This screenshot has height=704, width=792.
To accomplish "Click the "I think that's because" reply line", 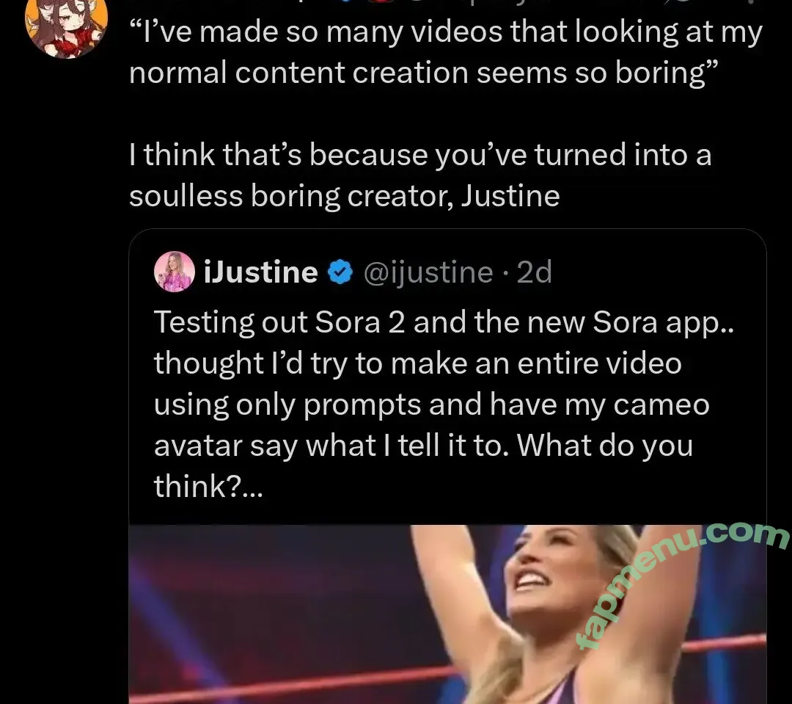I will click(x=420, y=155).
